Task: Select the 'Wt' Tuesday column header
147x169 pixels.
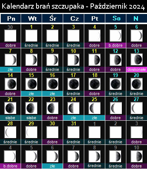Action: 31,18
